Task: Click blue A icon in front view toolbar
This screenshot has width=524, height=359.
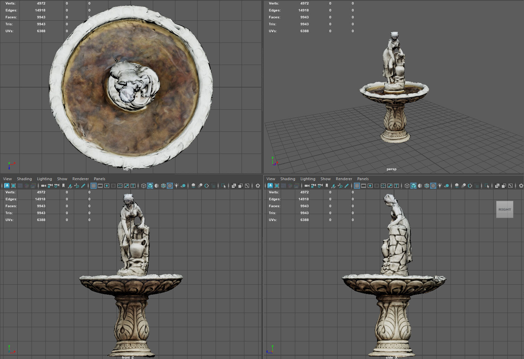Action: coord(7,186)
